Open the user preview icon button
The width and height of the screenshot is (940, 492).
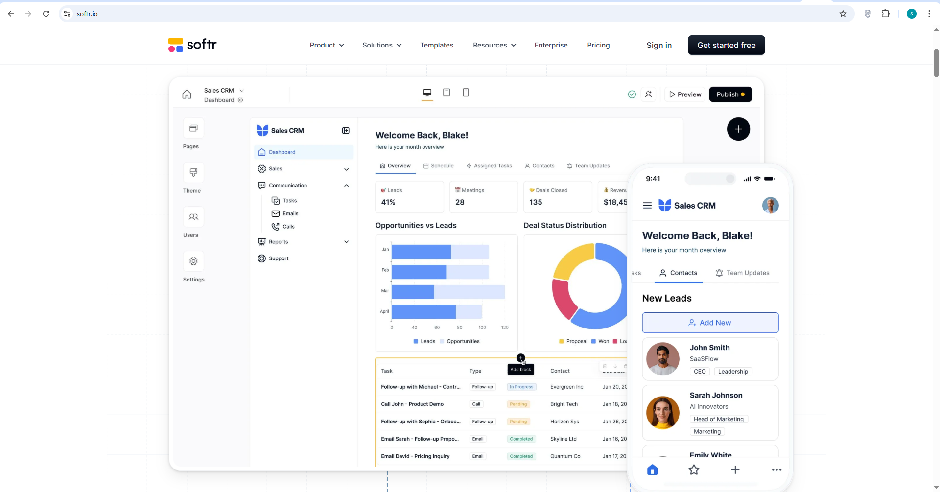tap(649, 94)
